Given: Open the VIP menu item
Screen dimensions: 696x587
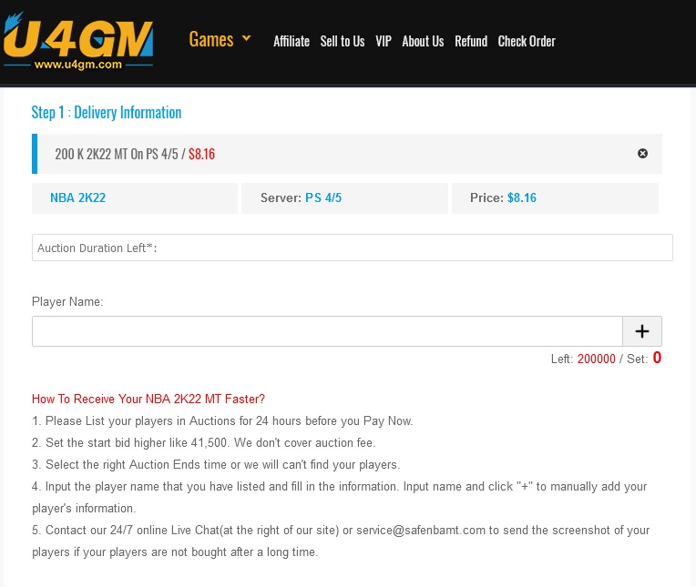Looking at the screenshot, I should (x=384, y=41).
